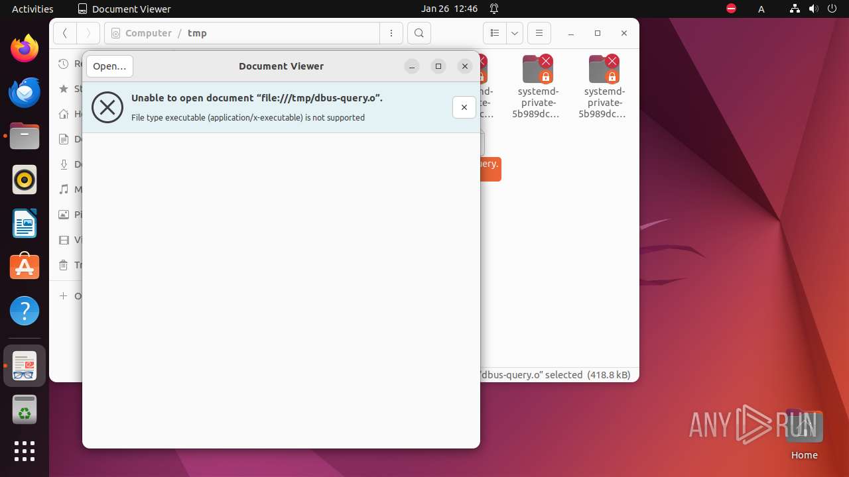Click the Downloads arrow icon in Files sidebar
This screenshot has height=477, width=849.
pos(64,164)
